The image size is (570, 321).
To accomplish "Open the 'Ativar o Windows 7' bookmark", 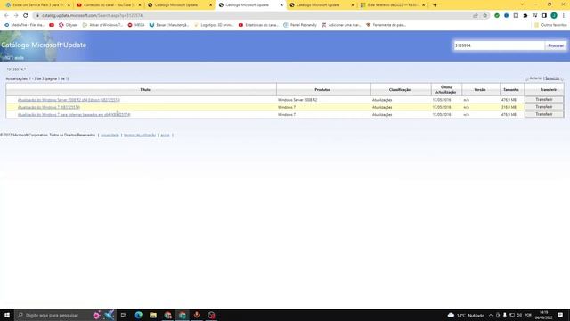I will coord(102,25).
